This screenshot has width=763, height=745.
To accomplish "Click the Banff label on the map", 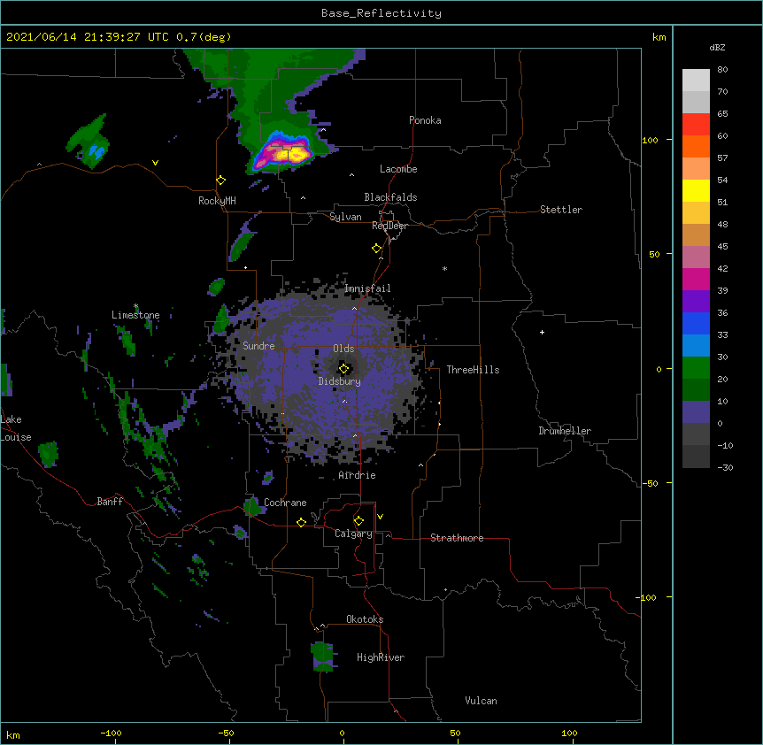I will (110, 502).
